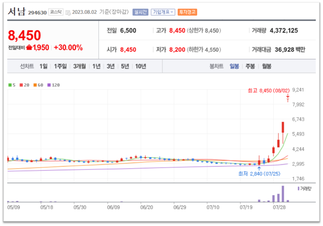This screenshot has height=226, width=323.
Task: Select the 5년 line chart tab
Action: coord(125,66)
